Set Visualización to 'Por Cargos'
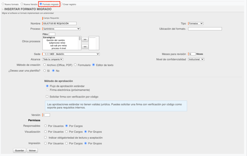Image resolution: width=247 pixels, height=156 pixels. 66,132
